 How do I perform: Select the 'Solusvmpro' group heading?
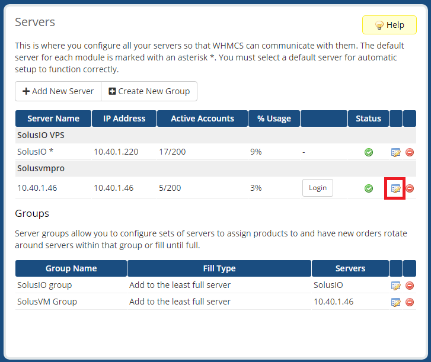point(41,168)
